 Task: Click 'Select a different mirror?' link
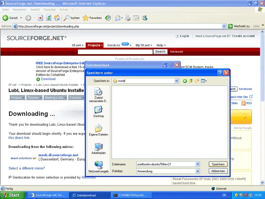click(x=27, y=168)
